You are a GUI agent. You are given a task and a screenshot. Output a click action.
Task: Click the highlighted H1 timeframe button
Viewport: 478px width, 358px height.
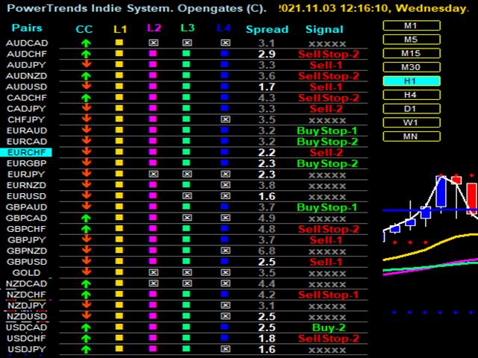412,81
